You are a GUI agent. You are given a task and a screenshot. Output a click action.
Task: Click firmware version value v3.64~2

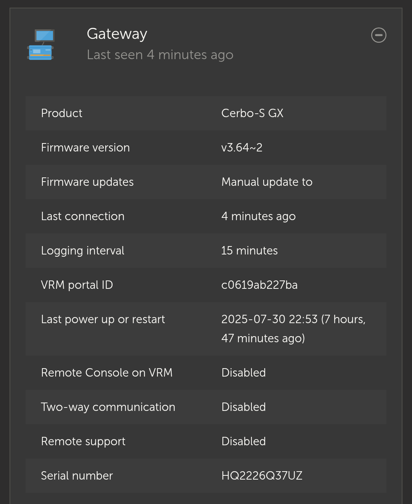point(241,148)
